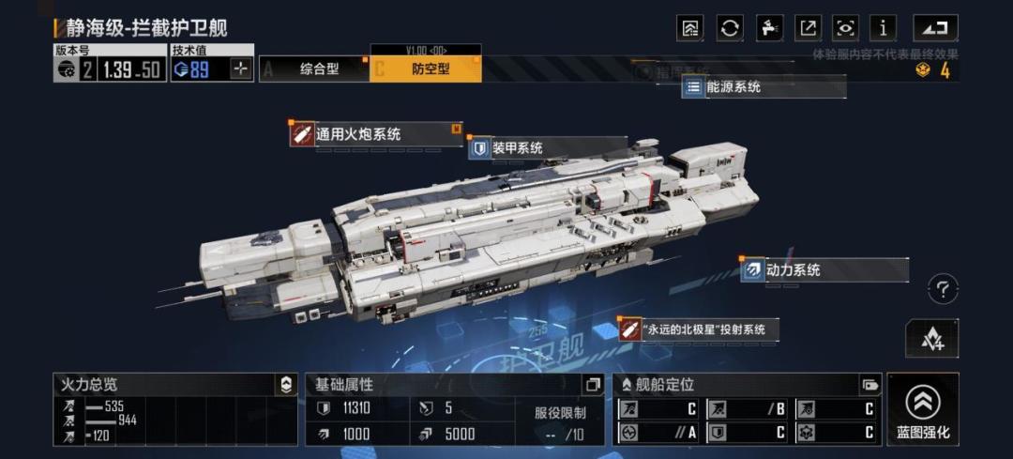Open the paint spray gun skin icon
The width and height of the screenshot is (1013, 459).
[769, 28]
